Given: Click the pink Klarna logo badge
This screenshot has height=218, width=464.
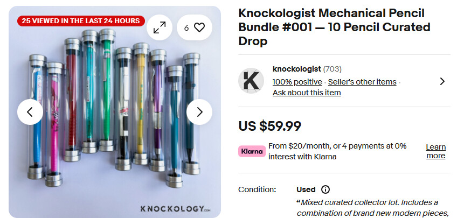Looking at the screenshot, I should (252, 151).
